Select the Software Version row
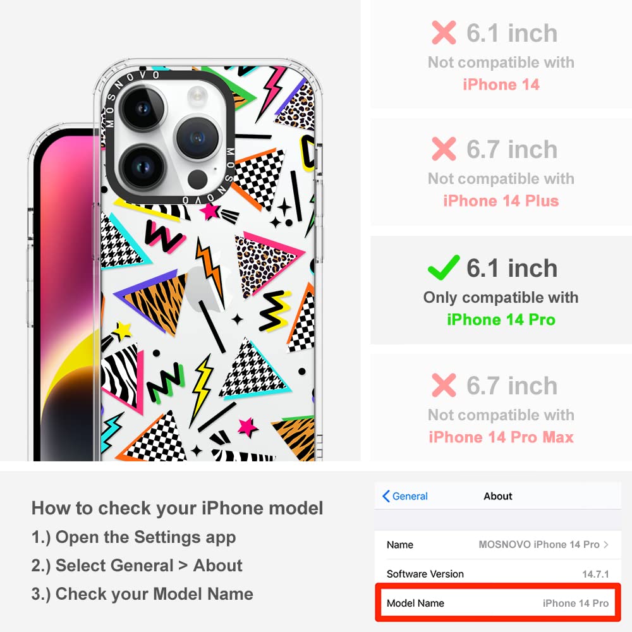The width and height of the screenshot is (632, 632). [498, 574]
